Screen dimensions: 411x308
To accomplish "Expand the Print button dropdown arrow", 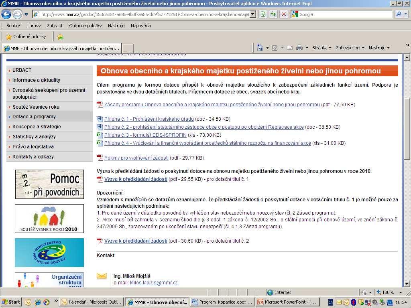I will point(307,48).
